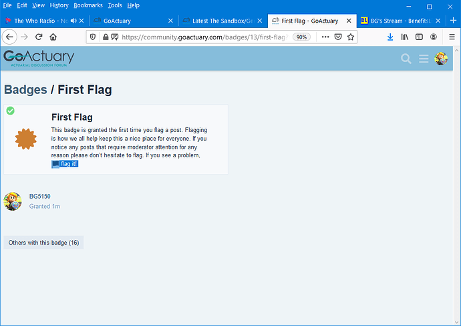Click the First Flag badge title
This screenshot has height=326, width=461.
[x=72, y=117]
